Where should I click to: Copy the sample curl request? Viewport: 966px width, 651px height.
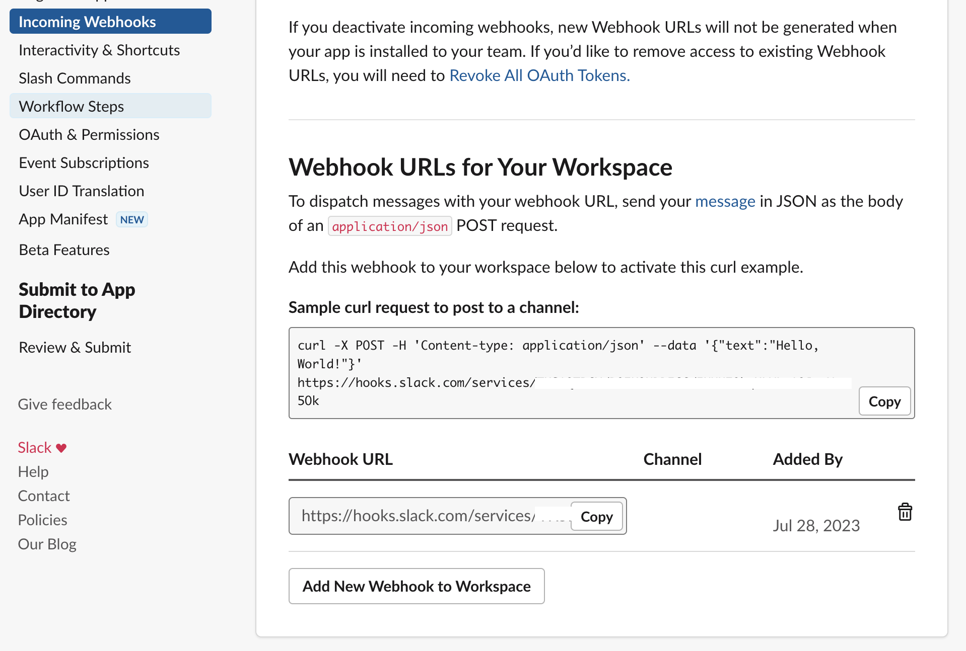[x=884, y=401]
